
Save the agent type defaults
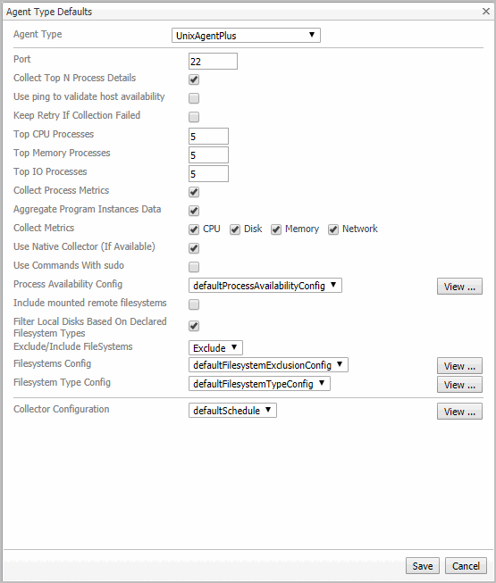pyautogui.click(x=423, y=565)
